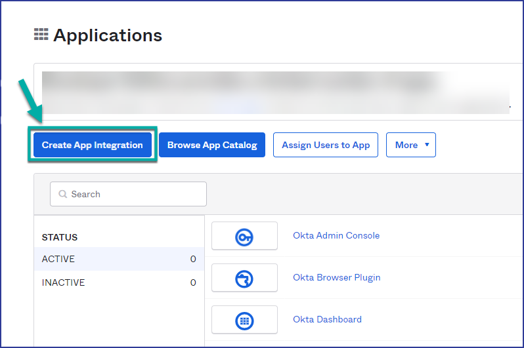Open the Okta Dashboard link
The width and height of the screenshot is (524, 348).
tap(327, 319)
